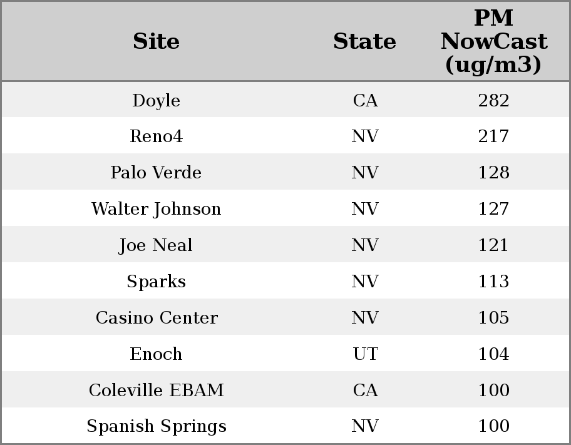The image size is (571, 445).
Task: Select the Walter Johnson site cell
Action: click(x=156, y=209)
